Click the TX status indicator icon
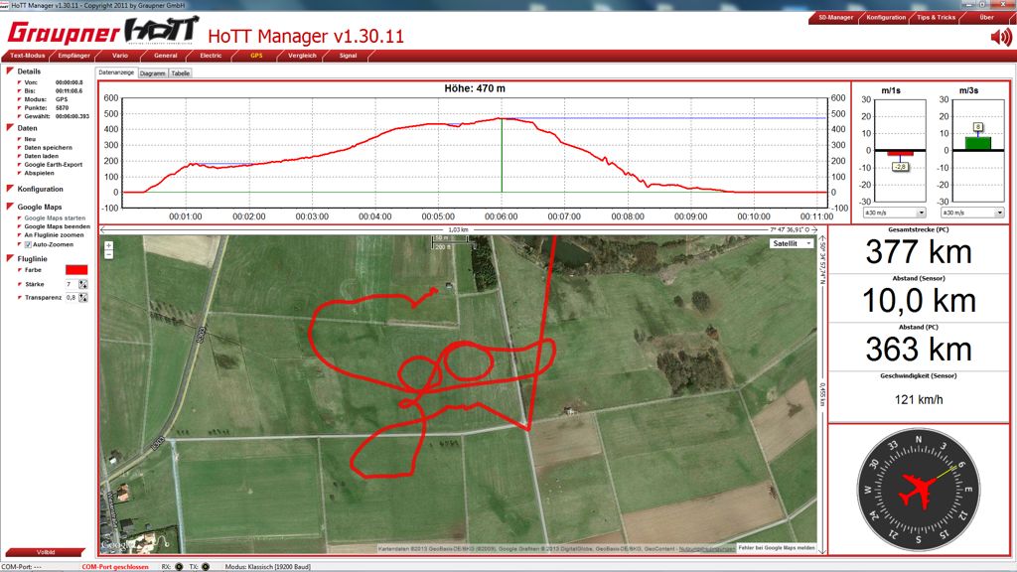Viewport: 1017px width, 572px height. coord(206,567)
